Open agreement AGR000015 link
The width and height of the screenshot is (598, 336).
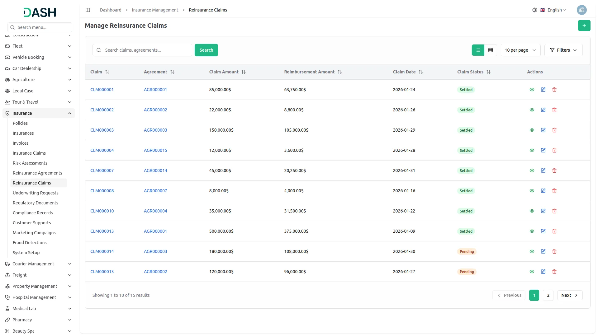[x=156, y=150]
